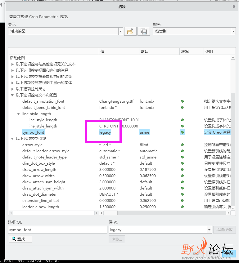Click the ChangFangSong.ttf value cell

pos(116,101)
